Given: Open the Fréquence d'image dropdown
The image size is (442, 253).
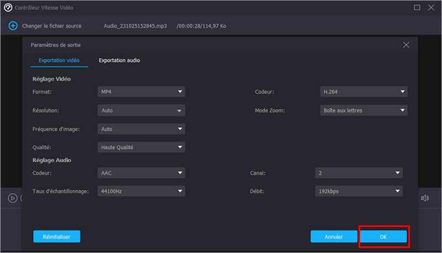Looking at the screenshot, I should pyautogui.click(x=141, y=129).
